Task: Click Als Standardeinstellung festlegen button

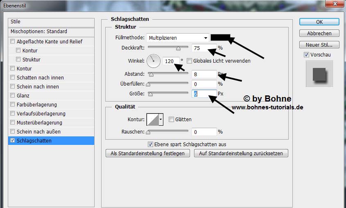Action: pyautogui.click(x=147, y=154)
